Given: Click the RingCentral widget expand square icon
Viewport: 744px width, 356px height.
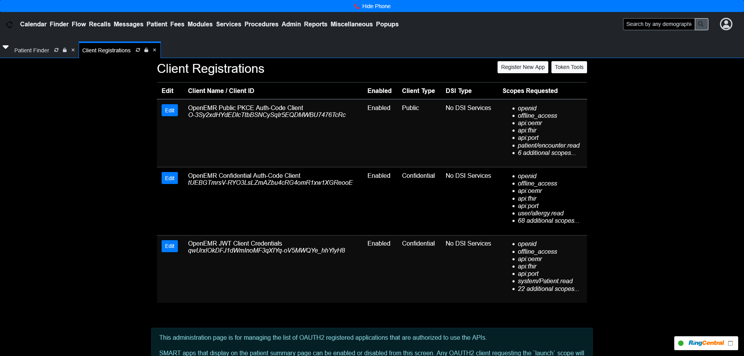Looking at the screenshot, I should click(x=730, y=343).
